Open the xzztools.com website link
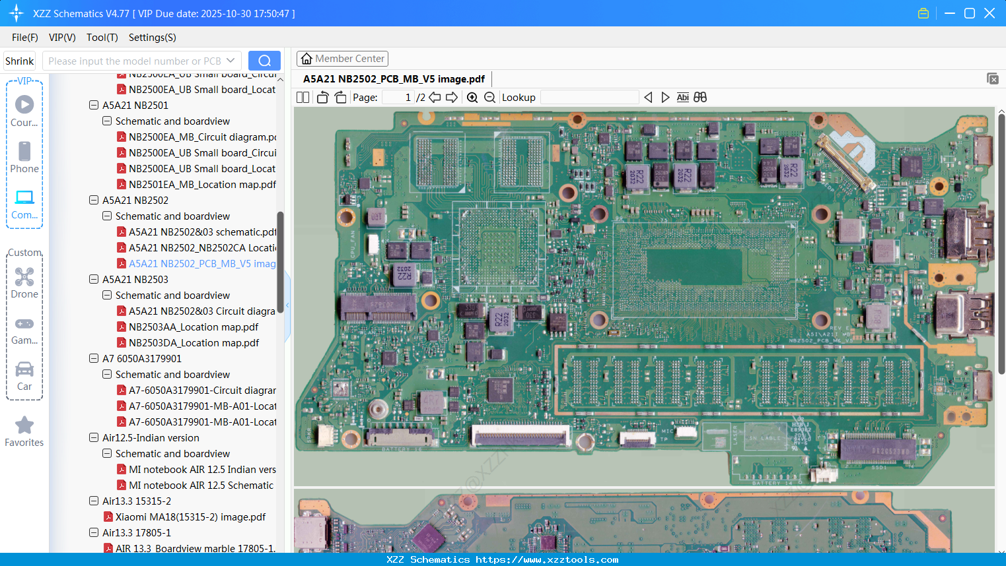 tap(547, 559)
